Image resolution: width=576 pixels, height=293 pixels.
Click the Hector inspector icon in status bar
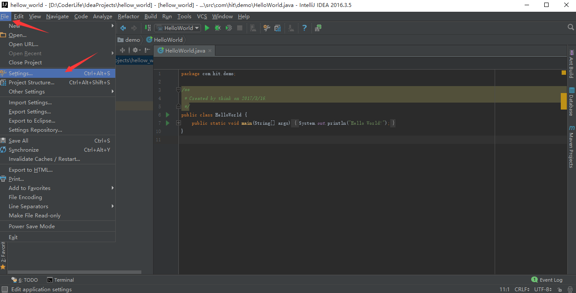(x=570, y=290)
